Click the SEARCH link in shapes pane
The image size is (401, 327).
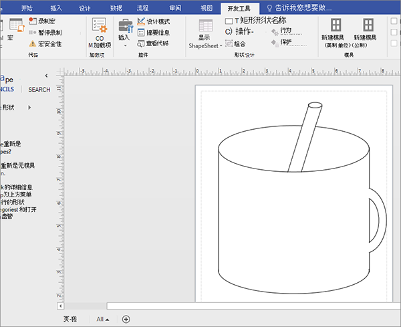39,90
